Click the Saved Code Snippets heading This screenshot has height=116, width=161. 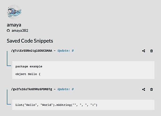point(30,41)
